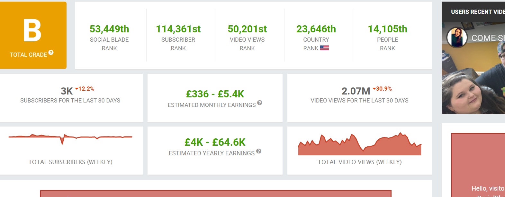
Task: Click the Video Views For The Last 30 Days label
Action: (360, 101)
